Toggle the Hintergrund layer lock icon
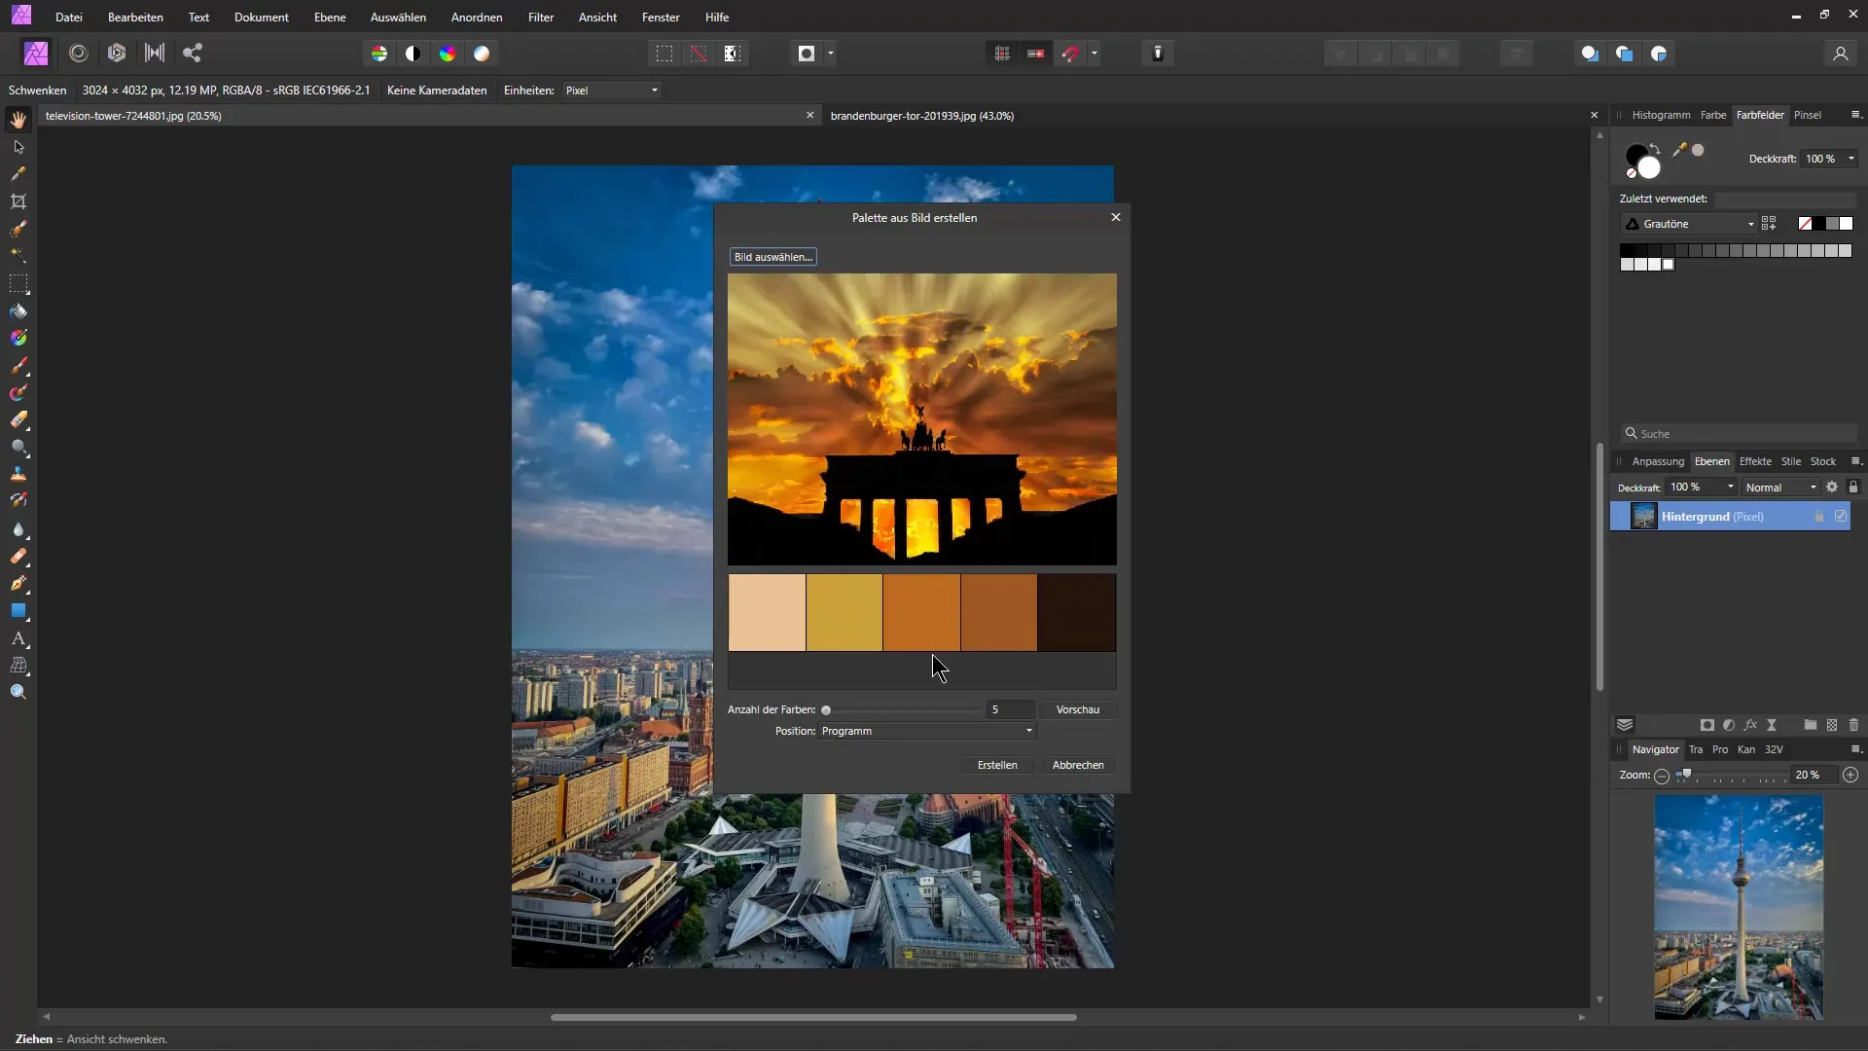1868x1051 pixels. (1819, 517)
